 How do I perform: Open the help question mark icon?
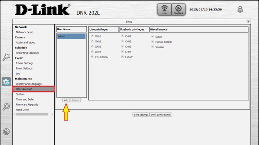coord(248,21)
